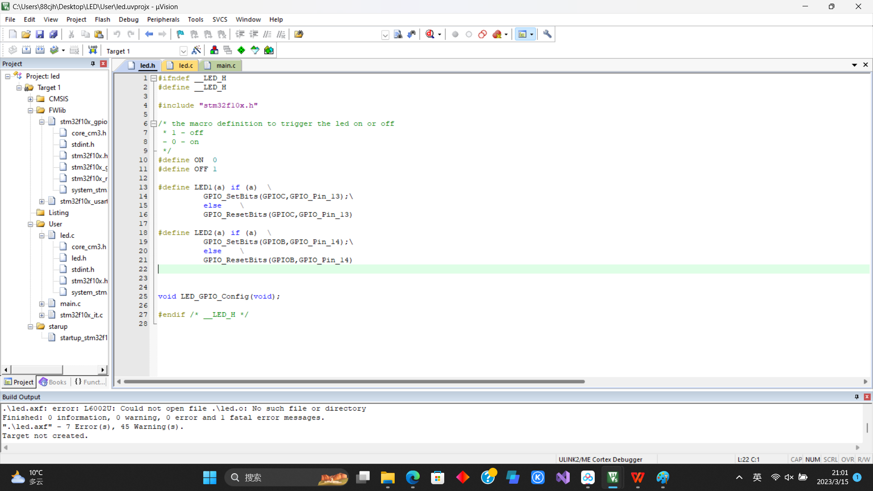Open the editor tab list dropdown arrow

point(854,65)
